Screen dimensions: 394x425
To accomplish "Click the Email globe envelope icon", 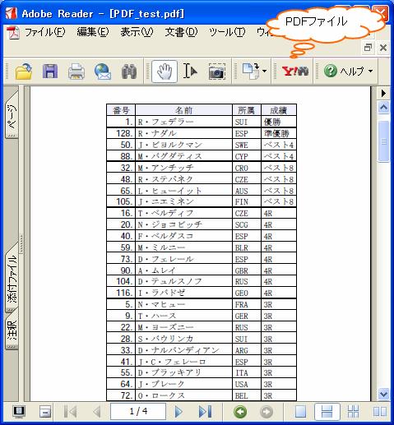I will coord(103,72).
